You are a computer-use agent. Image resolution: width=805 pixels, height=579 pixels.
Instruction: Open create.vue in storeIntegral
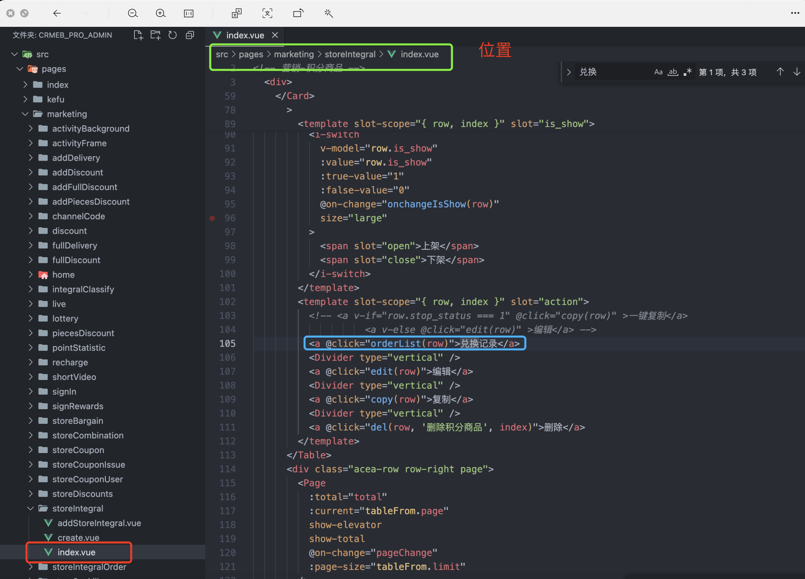78,538
